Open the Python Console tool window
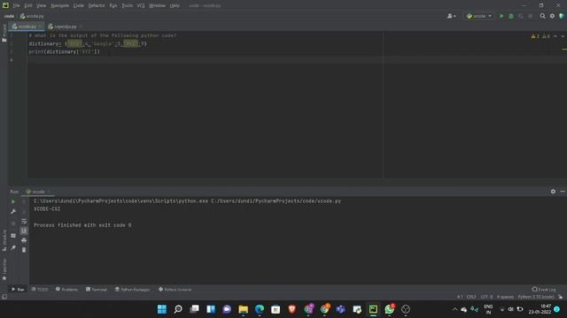This screenshot has height=318, width=567. (x=175, y=289)
